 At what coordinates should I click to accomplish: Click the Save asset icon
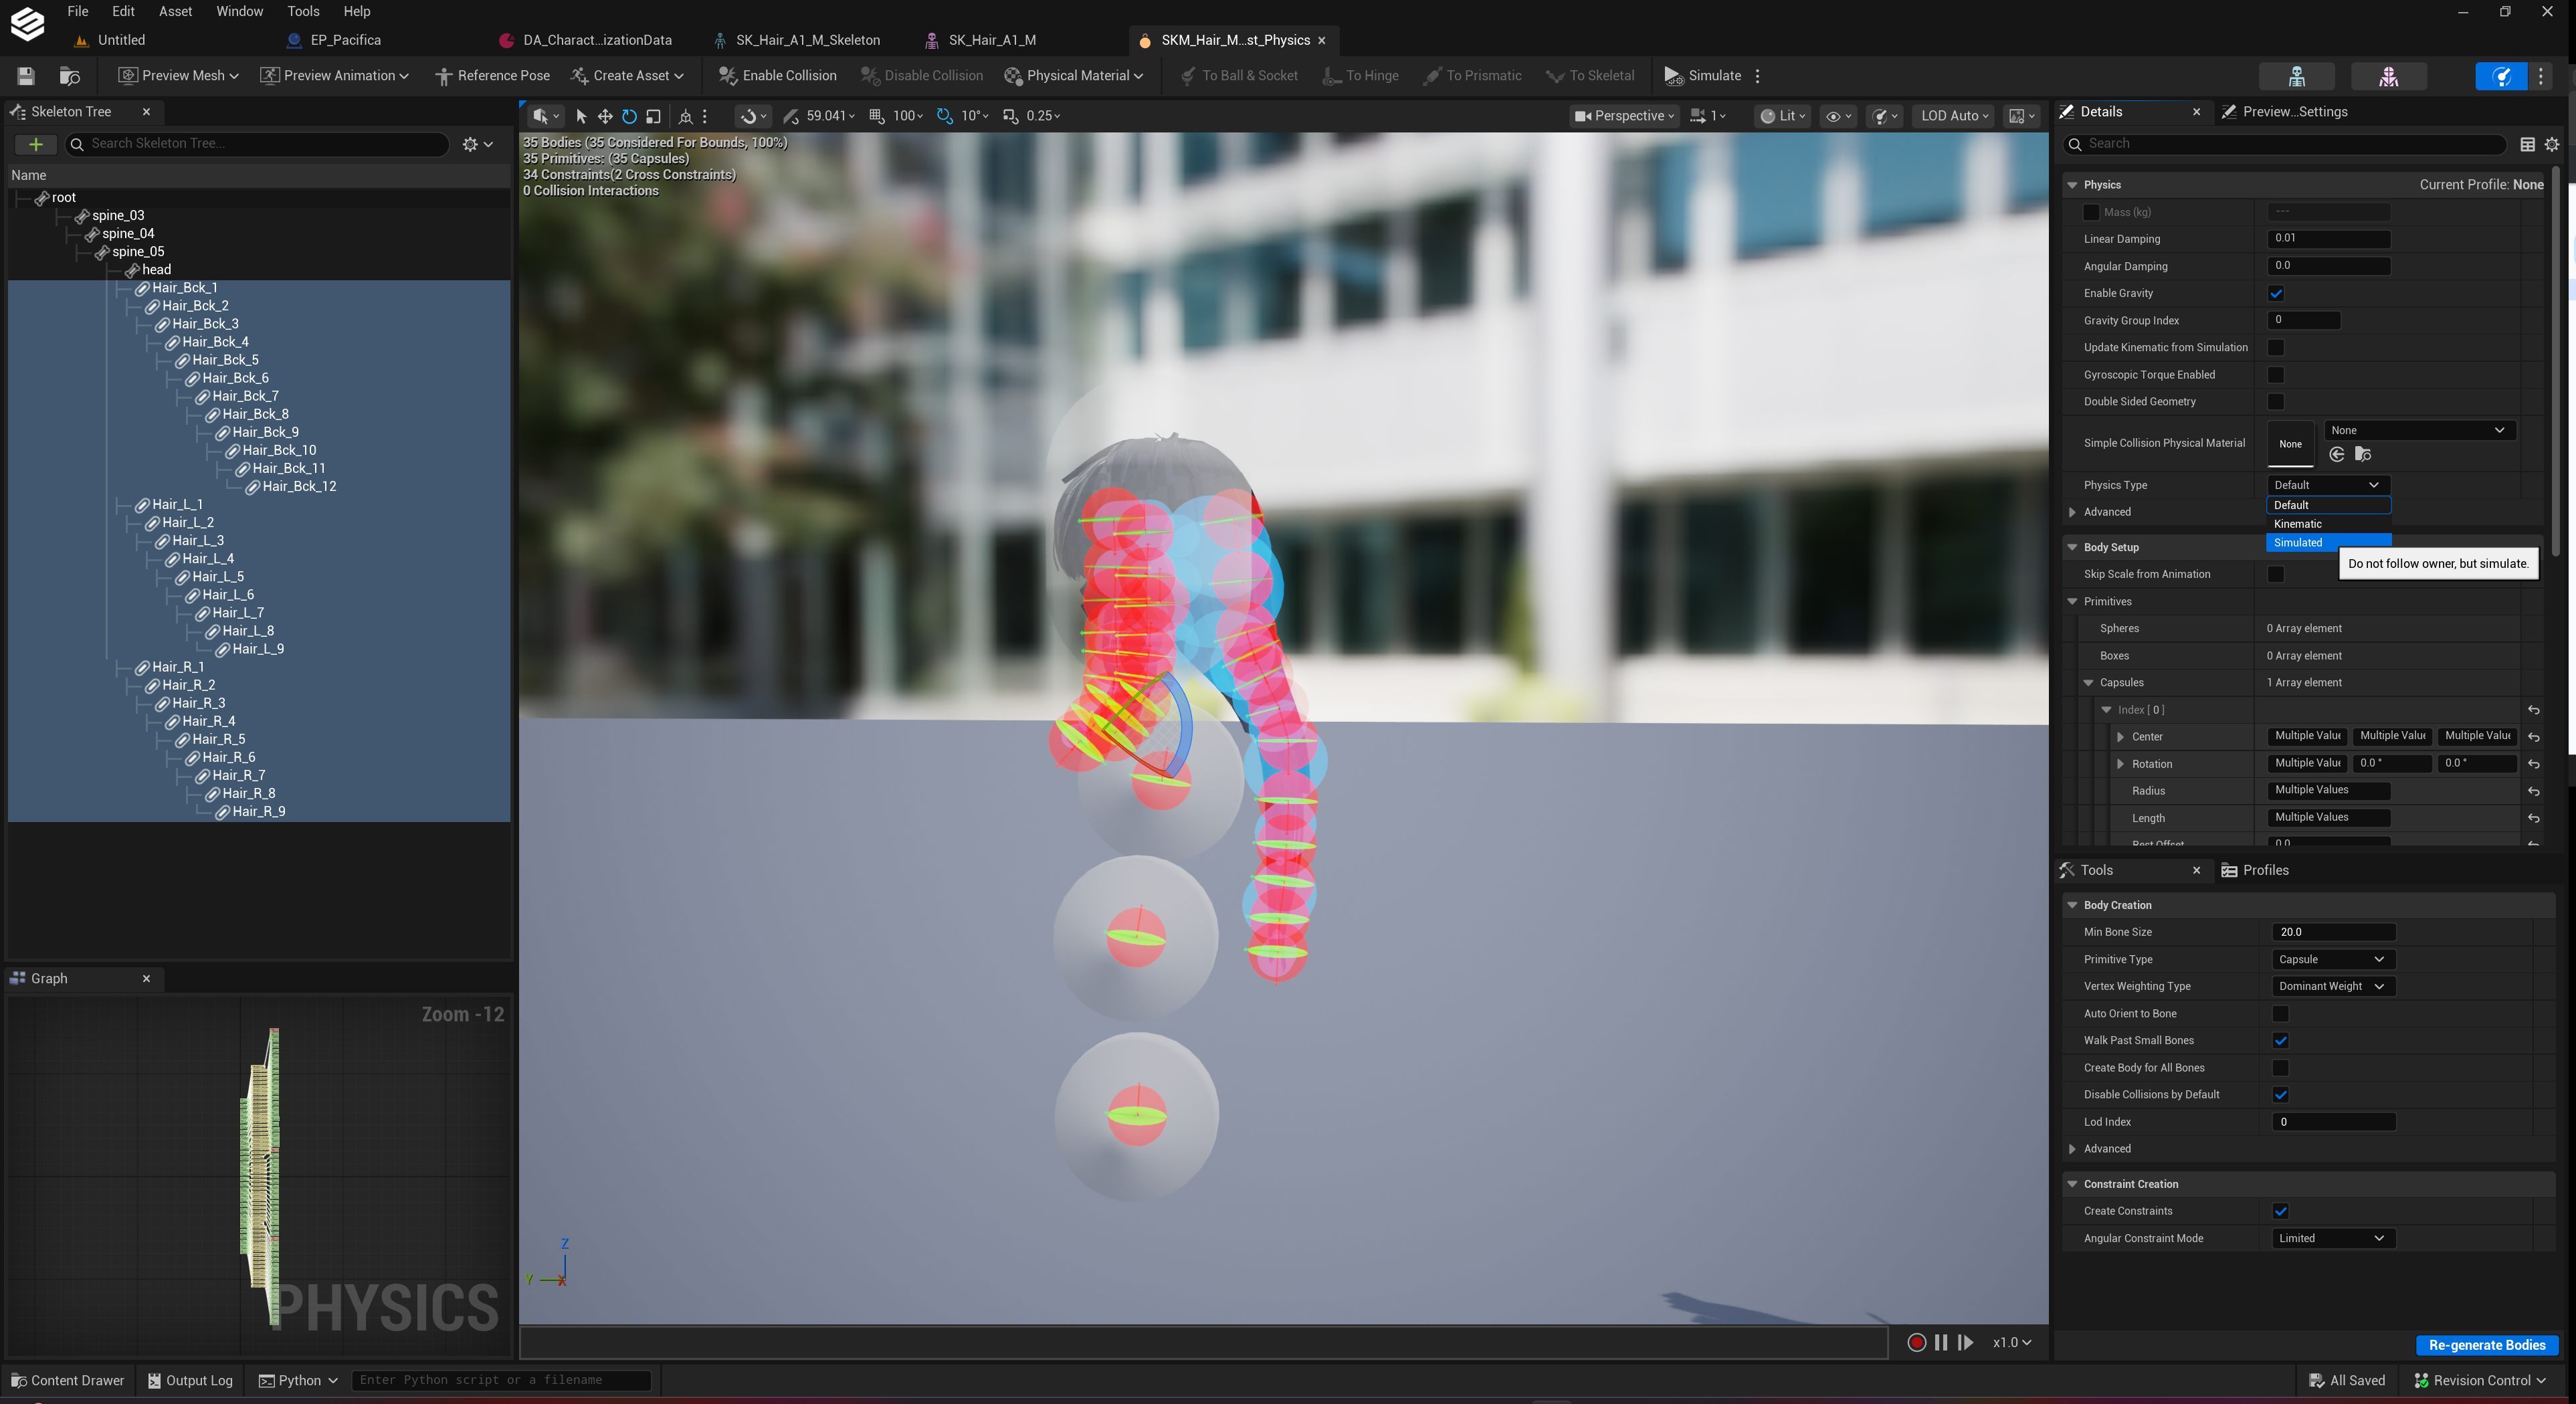pos(26,76)
